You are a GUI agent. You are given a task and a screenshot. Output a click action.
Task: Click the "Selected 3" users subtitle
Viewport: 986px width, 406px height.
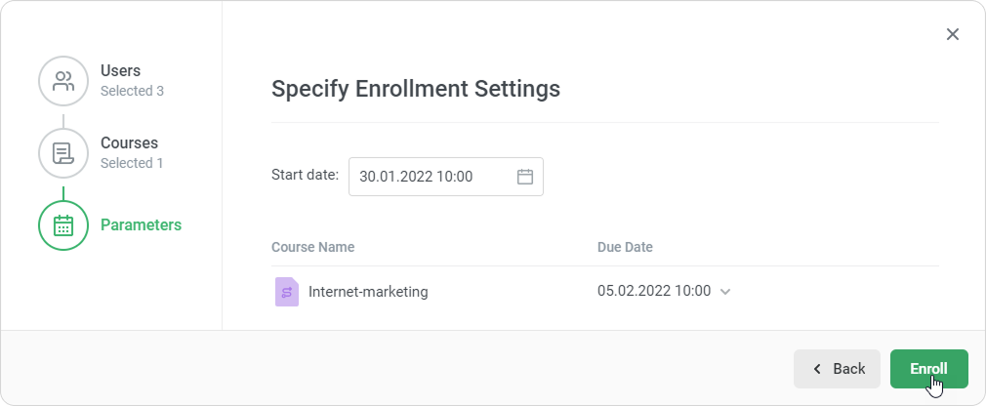pyautogui.click(x=132, y=91)
